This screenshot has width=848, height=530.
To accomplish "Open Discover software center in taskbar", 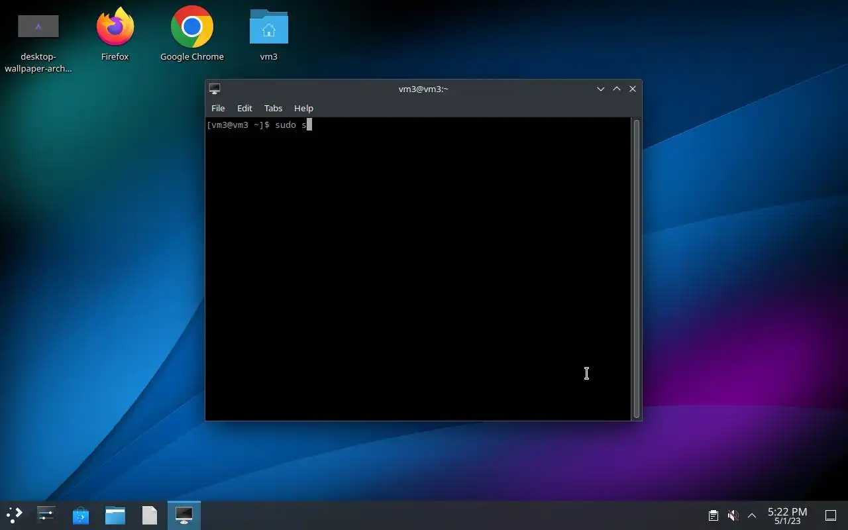I will (81, 515).
